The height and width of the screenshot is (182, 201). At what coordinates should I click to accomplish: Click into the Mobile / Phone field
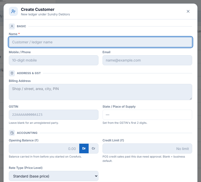point(54,60)
